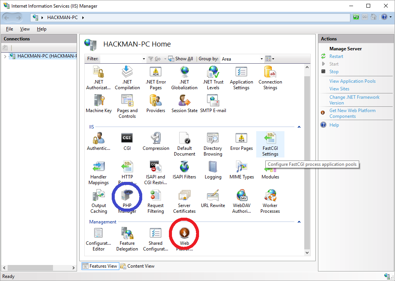Open Default Document feature
Image resolution: width=395 pixels, height=281 pixels.
coord(185,145)
